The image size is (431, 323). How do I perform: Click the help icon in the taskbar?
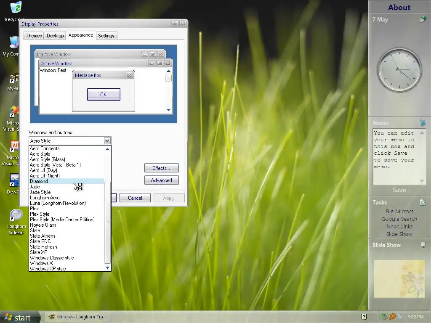(364, 317)
